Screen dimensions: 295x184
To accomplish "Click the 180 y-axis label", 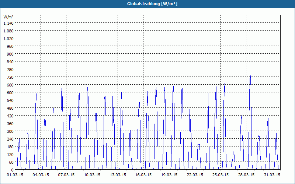I will 10,146.
